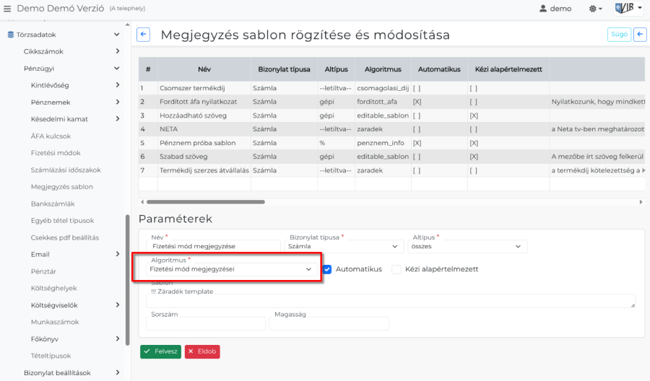Image resolution: width=650 pixels, height=381 pixels.
Task: Open Bankszámlák in the sidebar
Action: click(x=53, y=203)
